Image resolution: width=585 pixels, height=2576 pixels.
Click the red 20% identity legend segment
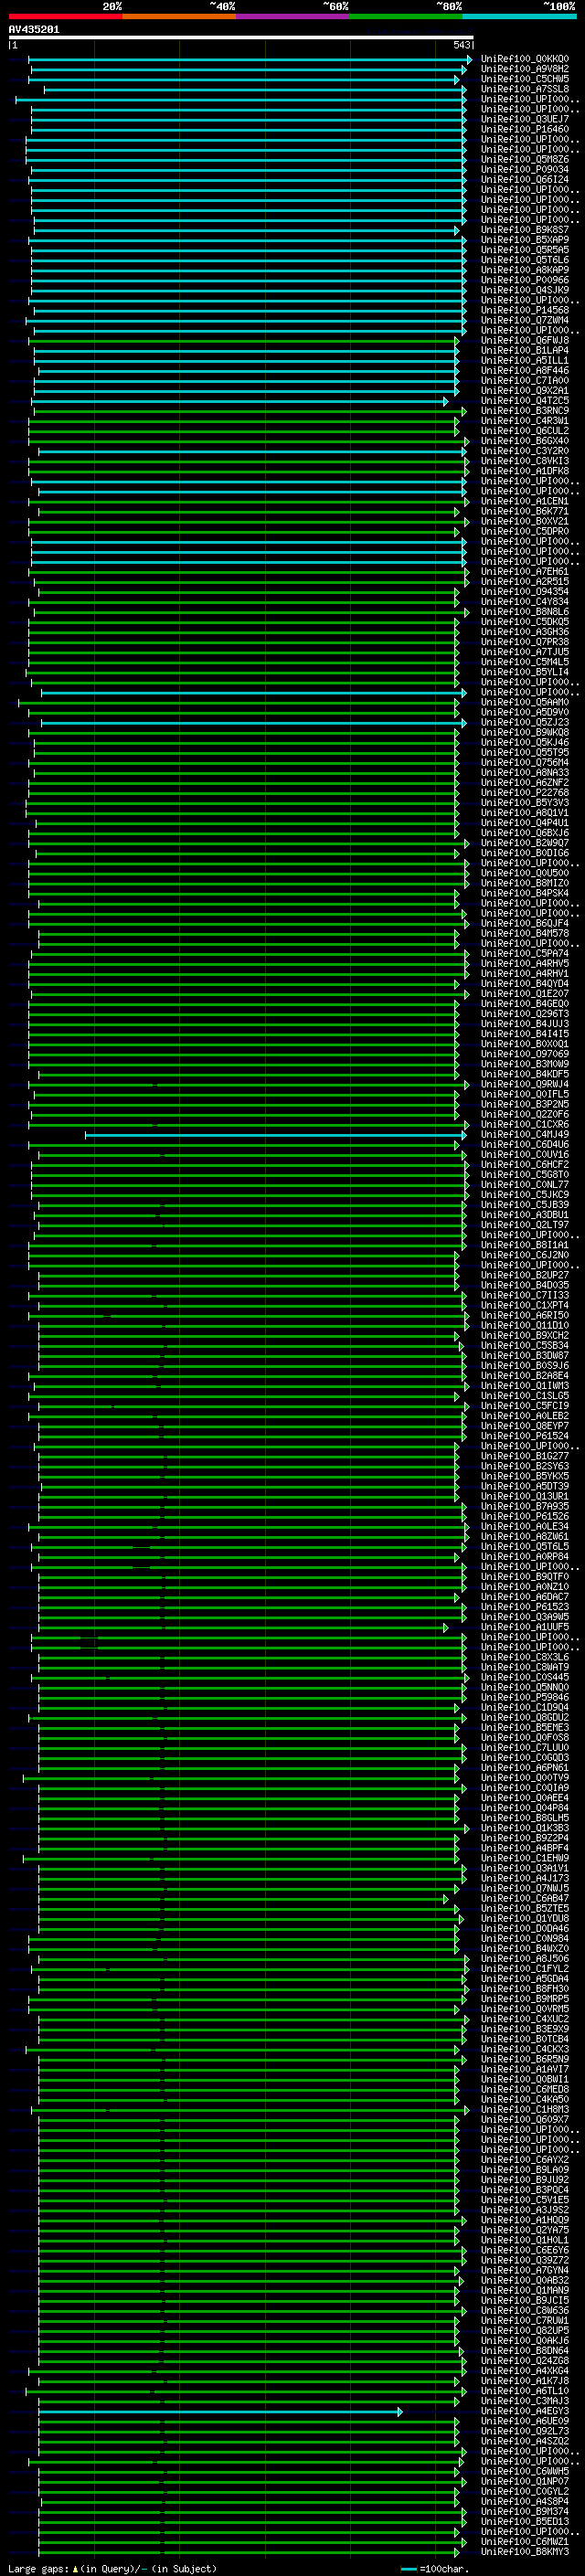coord(66,16)
